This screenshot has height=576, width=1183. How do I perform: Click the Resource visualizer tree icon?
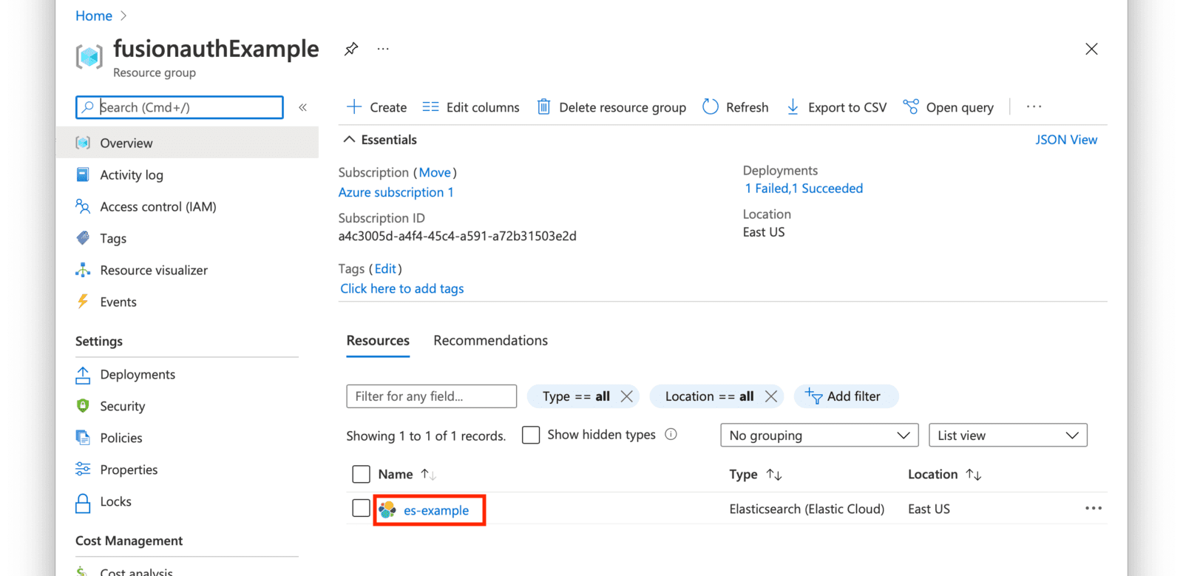(x=83, y=270)
